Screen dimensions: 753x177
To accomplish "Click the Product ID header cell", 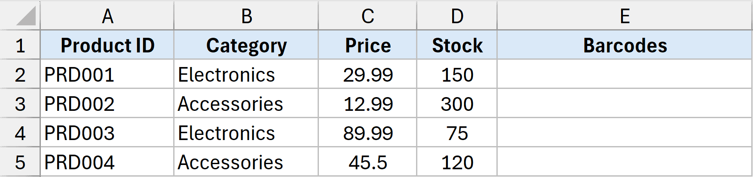I will pyautogui.click(x=107, y=46).
